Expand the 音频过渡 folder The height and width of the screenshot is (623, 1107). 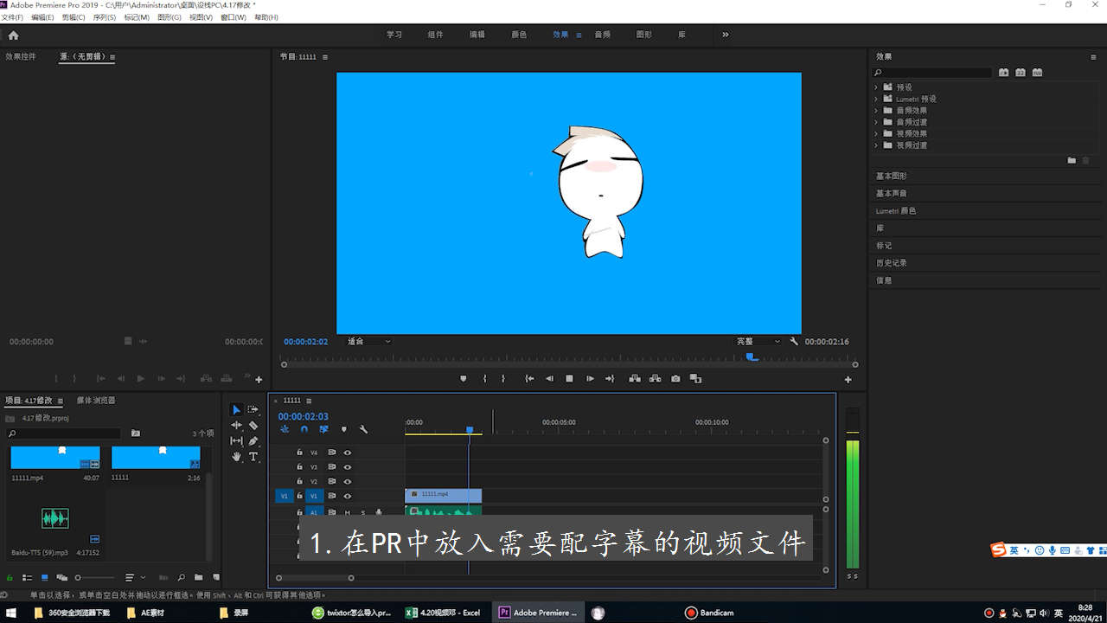pos(876,122)
